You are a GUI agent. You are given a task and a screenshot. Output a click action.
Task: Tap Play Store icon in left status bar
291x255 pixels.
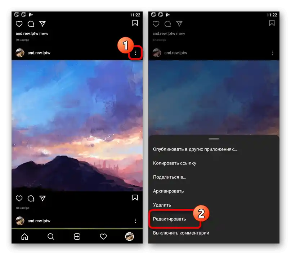point(31,15)
